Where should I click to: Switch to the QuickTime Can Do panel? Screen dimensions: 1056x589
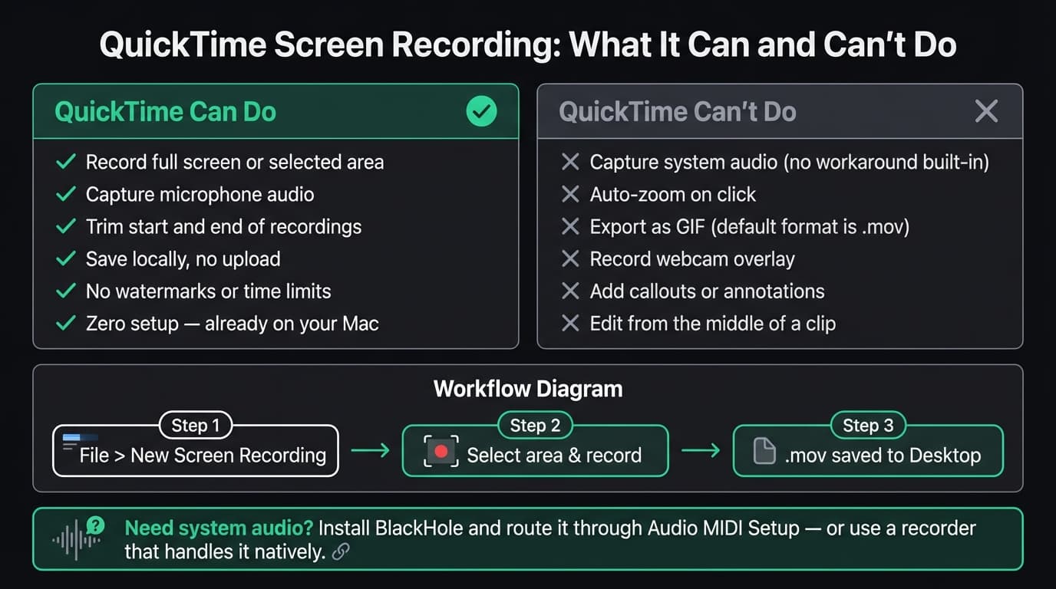tap(164, 111)
